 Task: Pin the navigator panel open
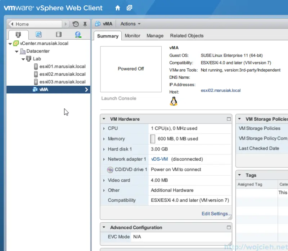pyautogui.click(x=85, y=23)
